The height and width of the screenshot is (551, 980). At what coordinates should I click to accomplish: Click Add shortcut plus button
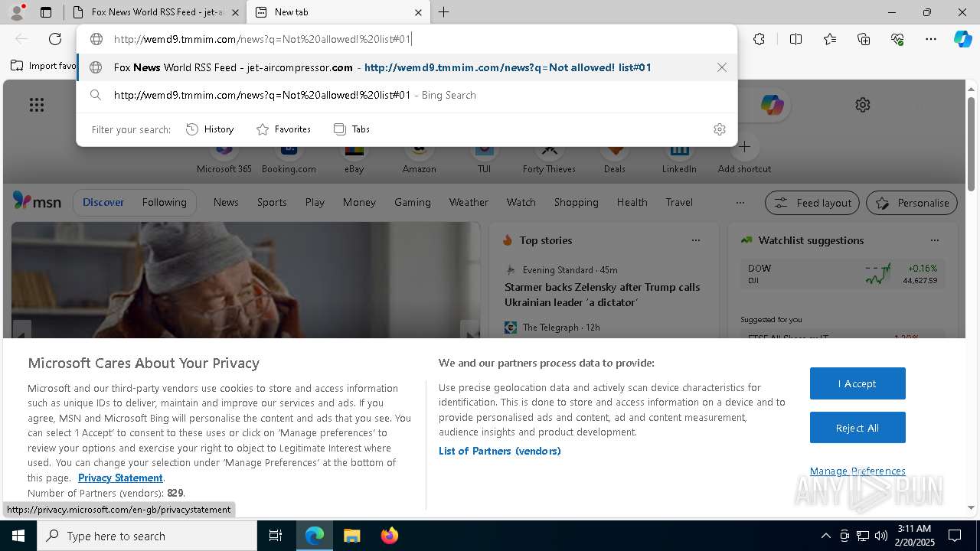(744, 147)
